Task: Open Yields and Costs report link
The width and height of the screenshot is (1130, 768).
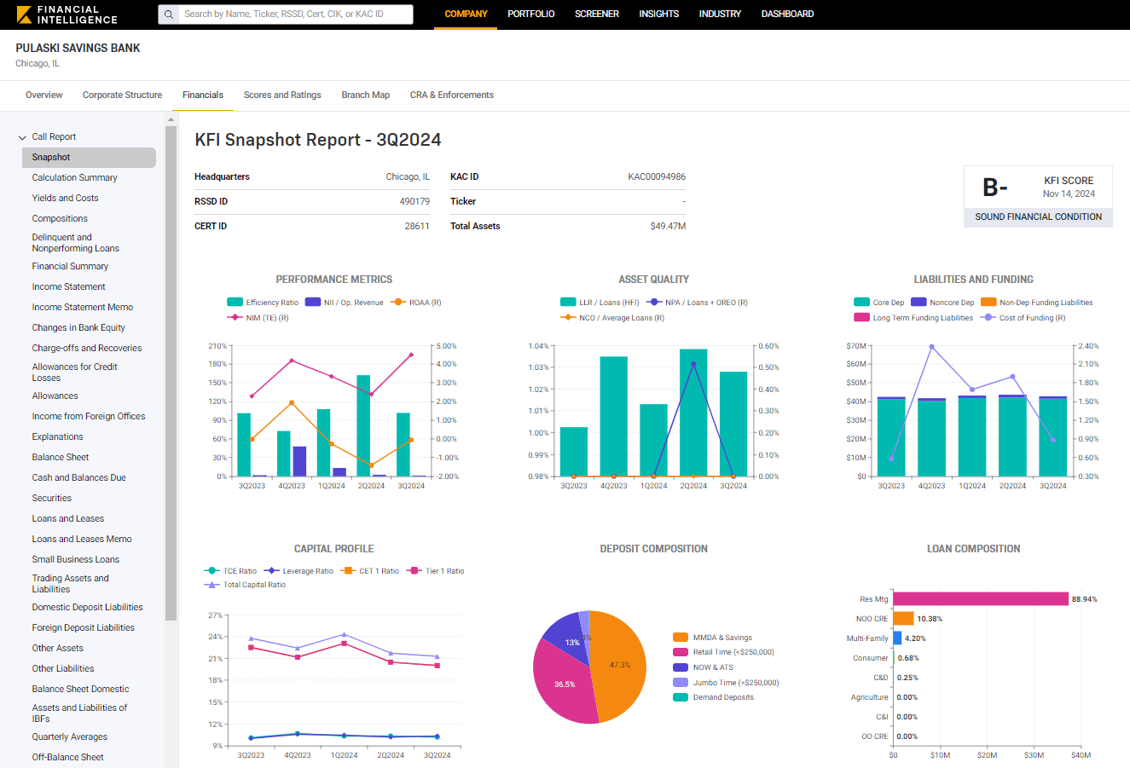Action: [x=66, y=199]
